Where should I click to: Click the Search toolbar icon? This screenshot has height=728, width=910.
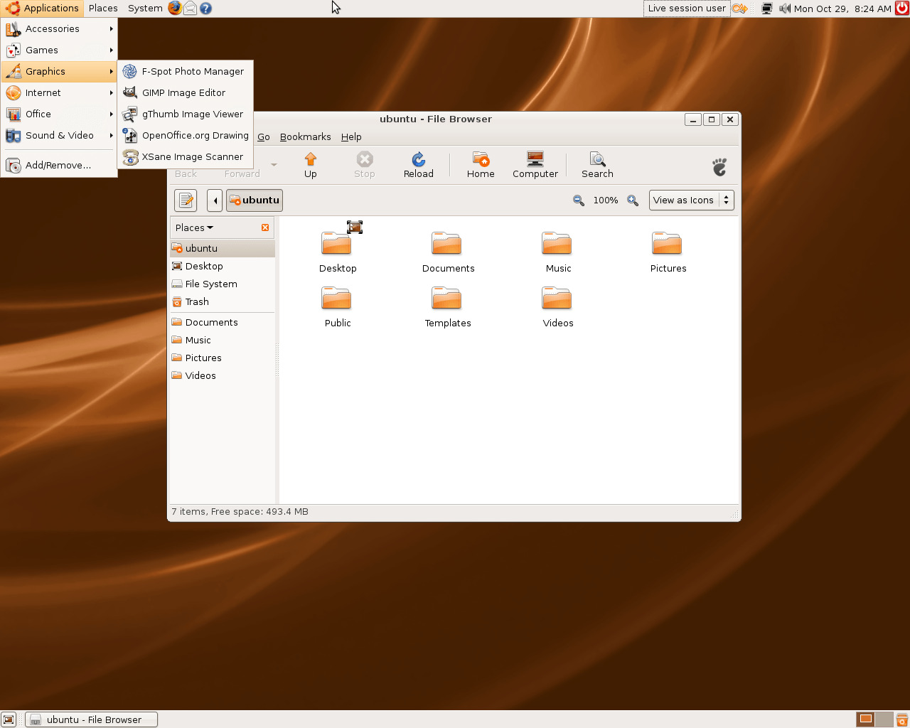[597, 165]
